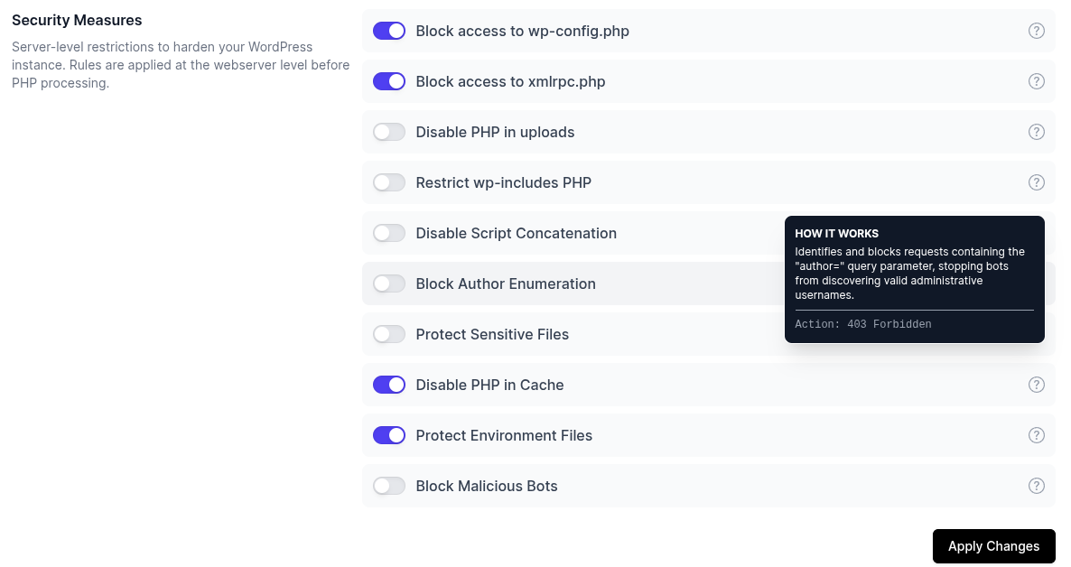Enable Restrict wp-includes PHP toggle

[389, 182]
